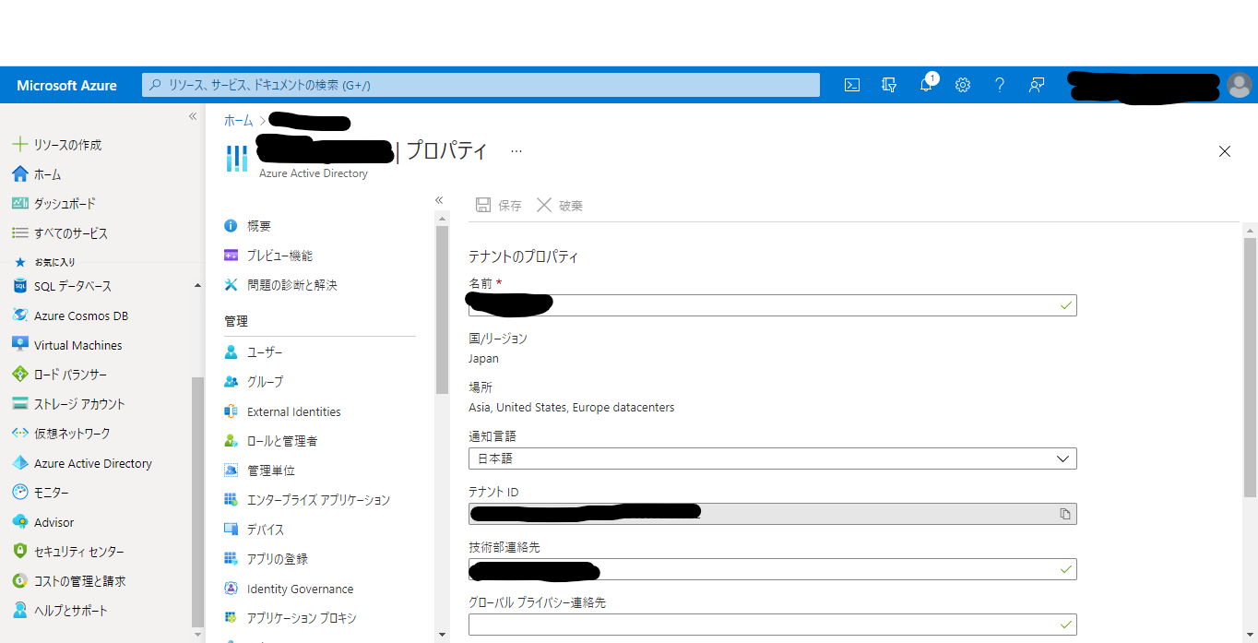The height and width of the screenshot is (643, 1258).
Task: Navigate to ホーム via the breadcrumb
Action: [x=237, y=120]
